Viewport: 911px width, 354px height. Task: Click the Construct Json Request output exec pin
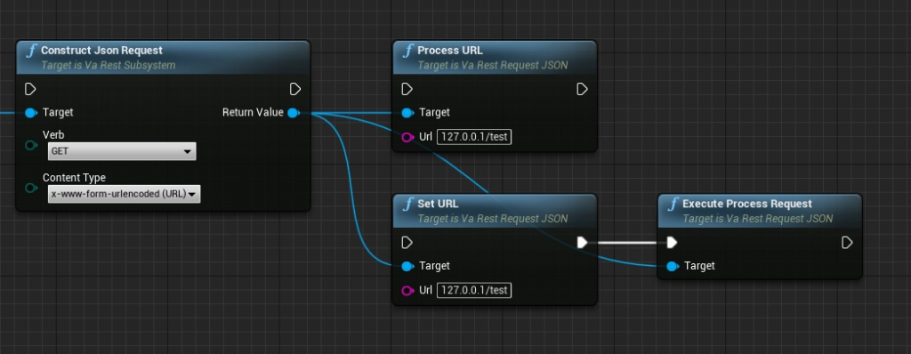[x=295, y=89]
